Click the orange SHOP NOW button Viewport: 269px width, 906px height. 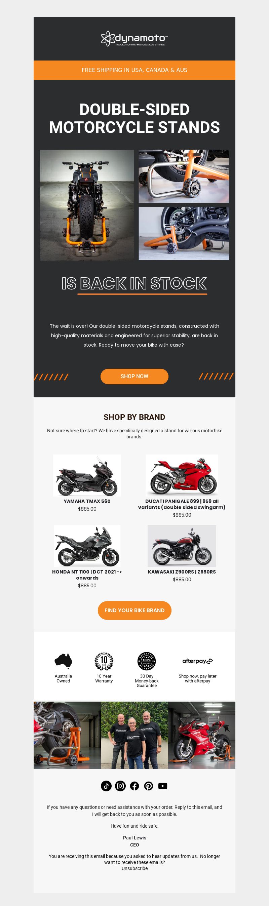[x=134, y=376]
